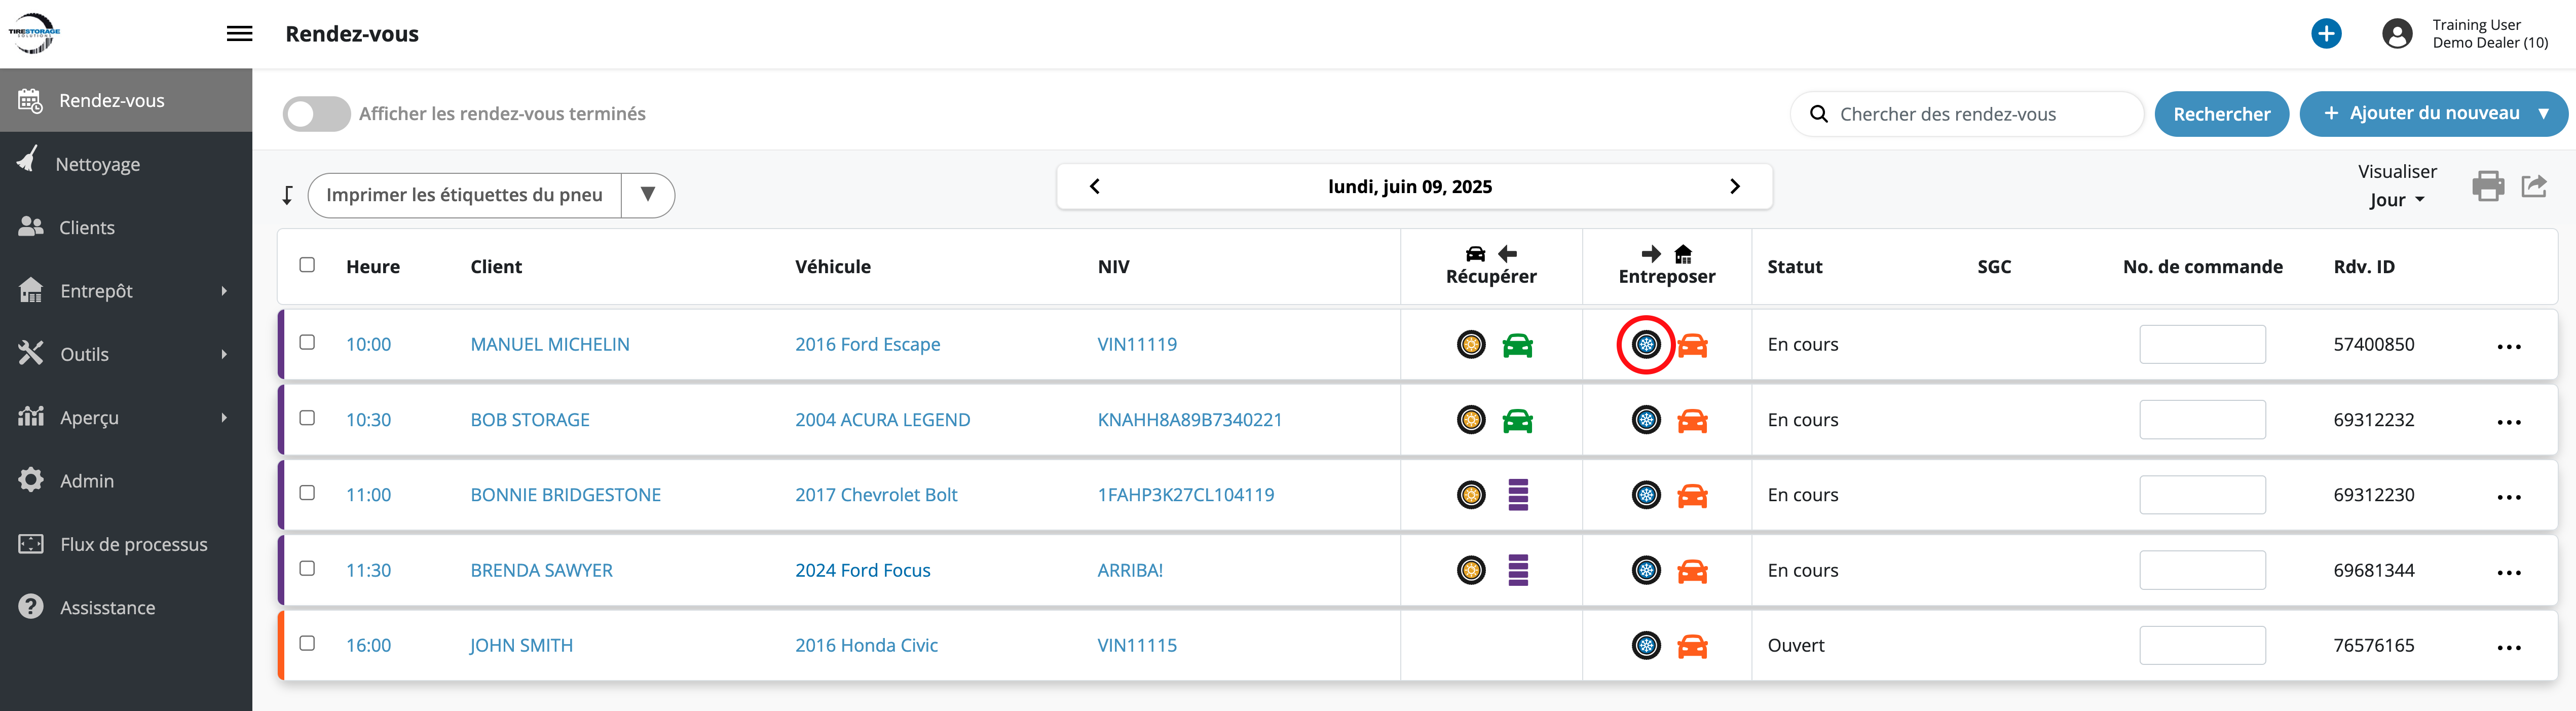Image resolution: width=2576 pixels, height=711 pixels.
Task: Open the hamburger menu icon
Action: coord(239,34)
